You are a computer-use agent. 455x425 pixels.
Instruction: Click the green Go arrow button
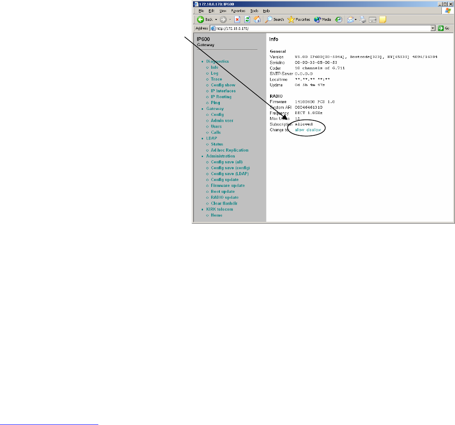point(441,28)
